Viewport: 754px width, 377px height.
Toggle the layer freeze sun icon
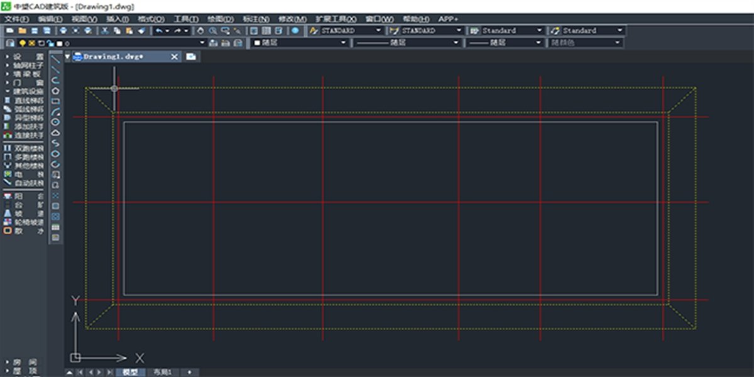[31, 43]
